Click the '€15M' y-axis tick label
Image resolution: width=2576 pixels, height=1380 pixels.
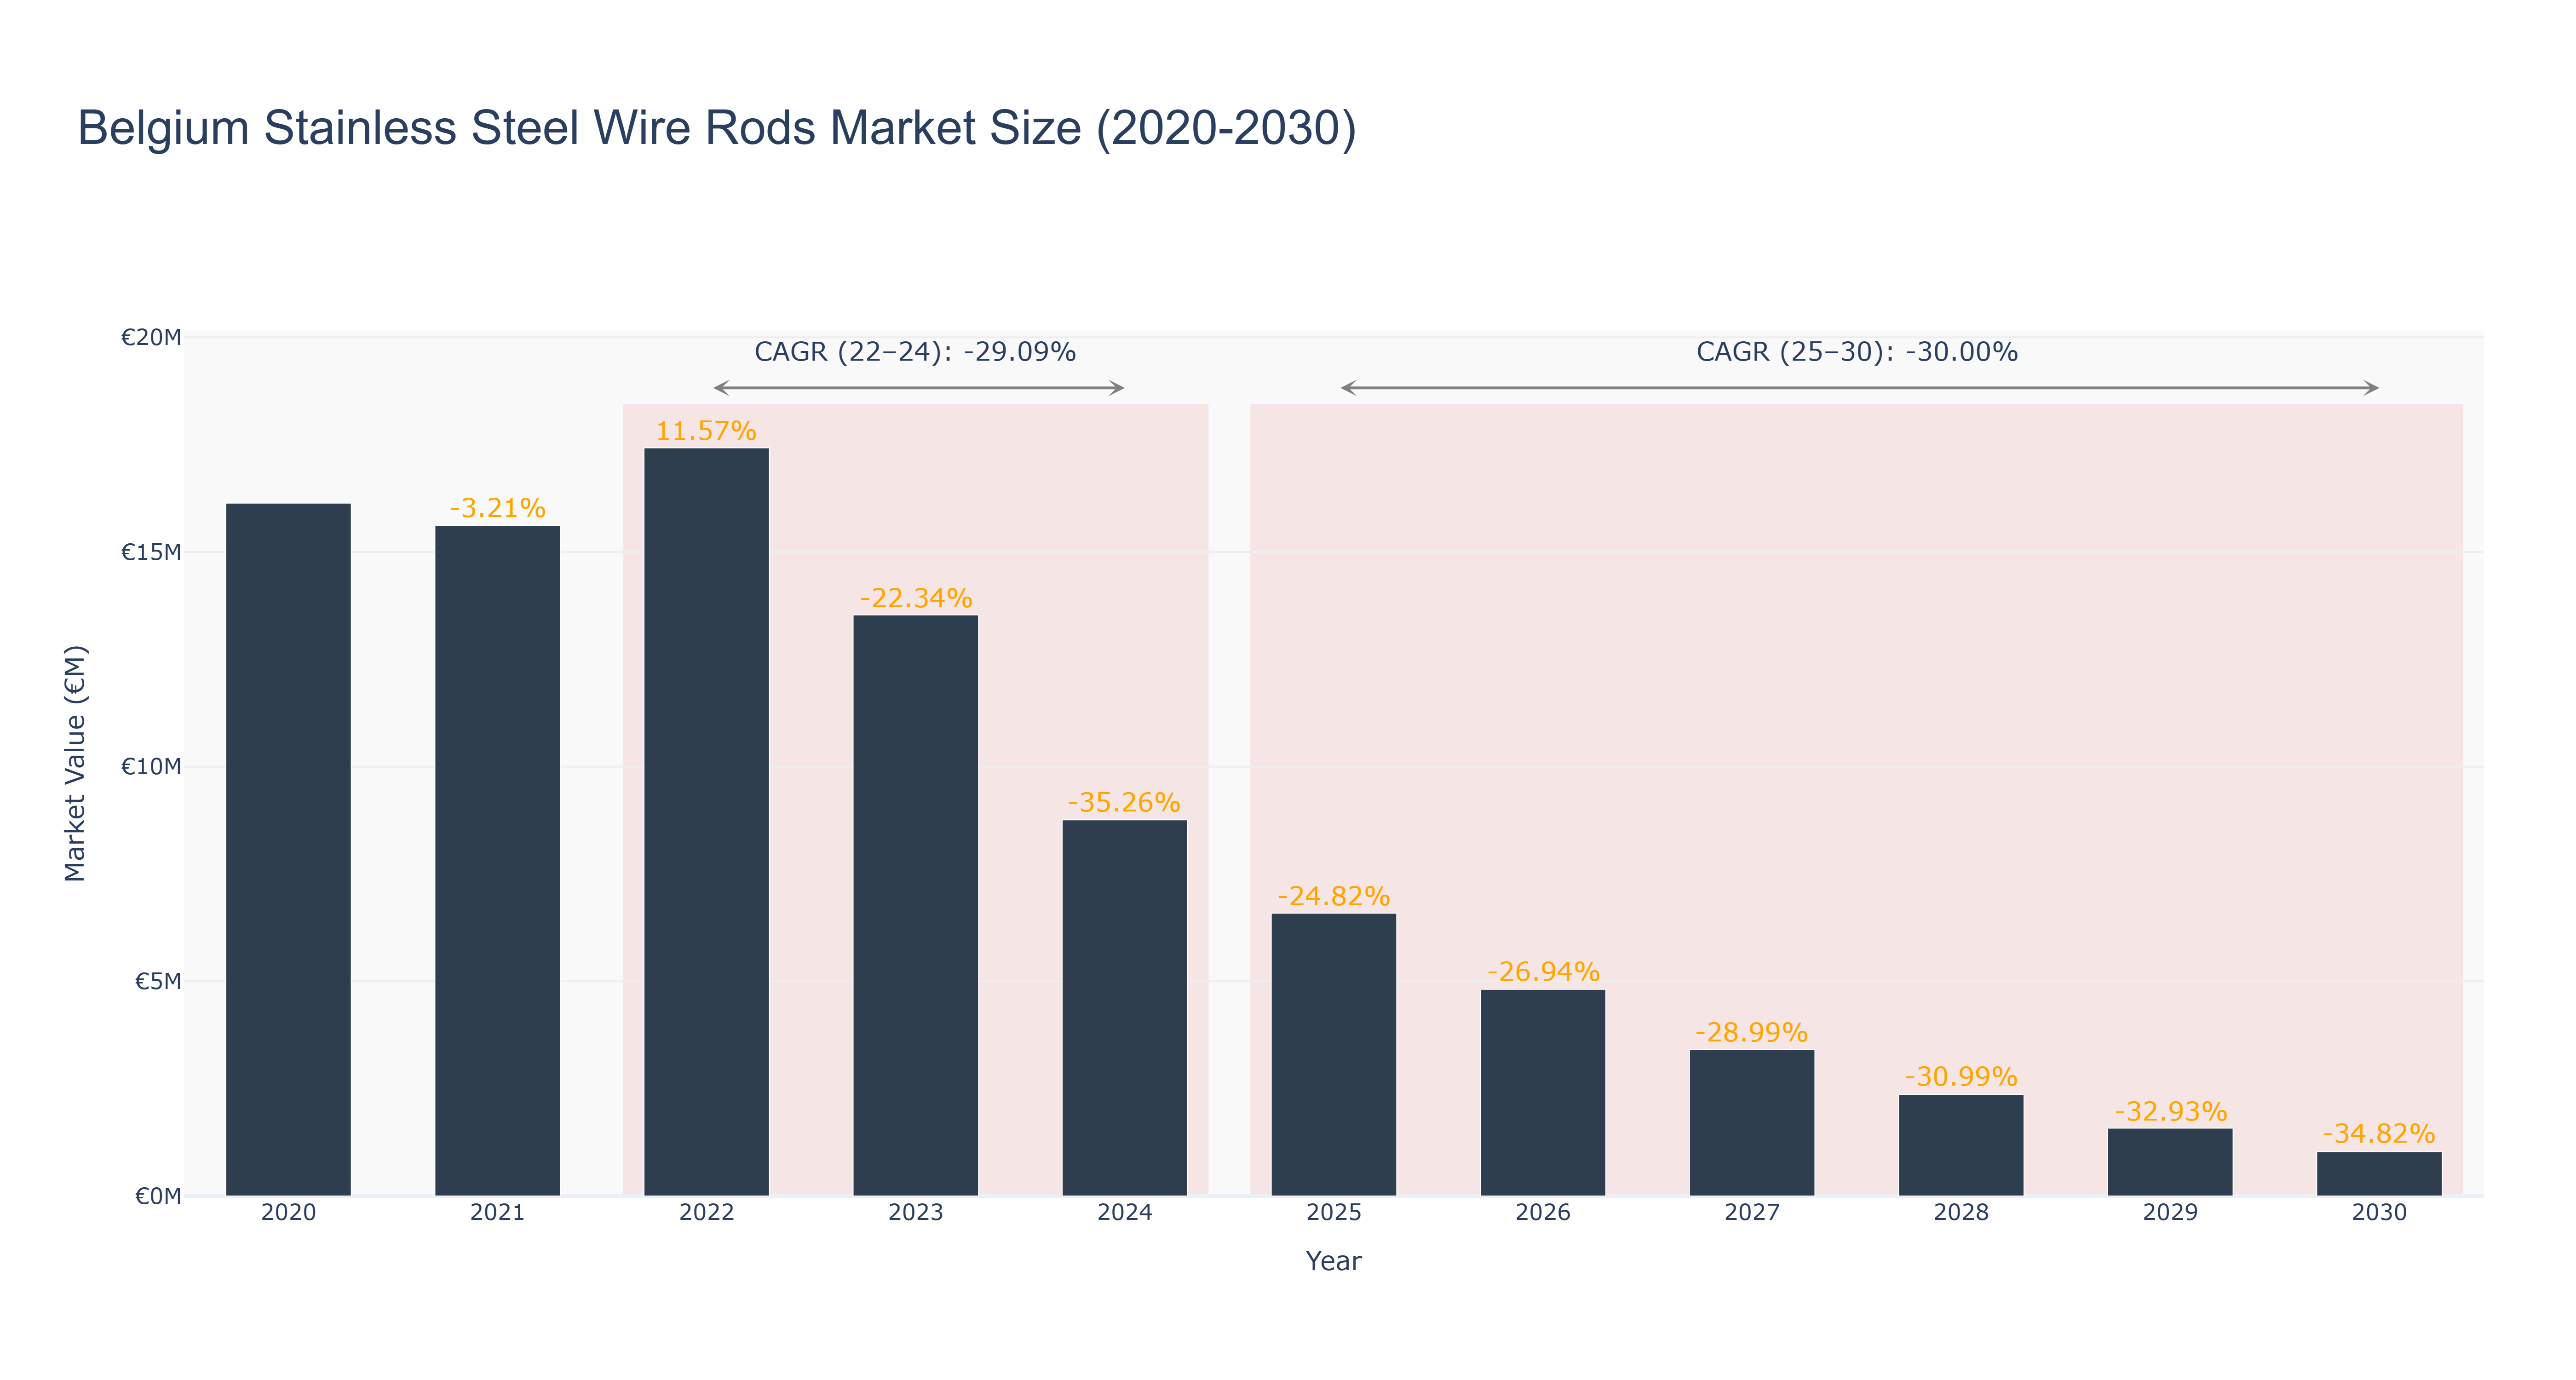[151, 552]
